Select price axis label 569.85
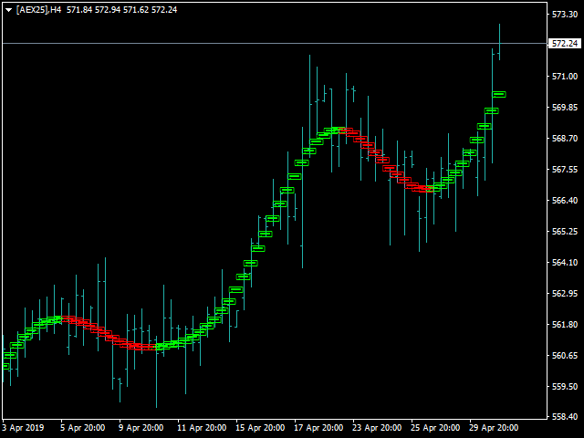 (565, 108)
